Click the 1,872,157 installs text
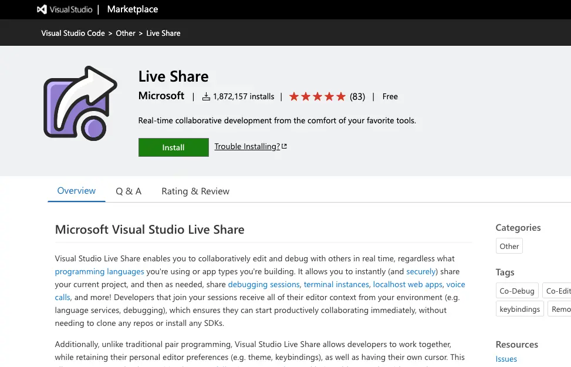Image resolution: width=571 pixels, height=367 pixels. click(x=244, y=96)
